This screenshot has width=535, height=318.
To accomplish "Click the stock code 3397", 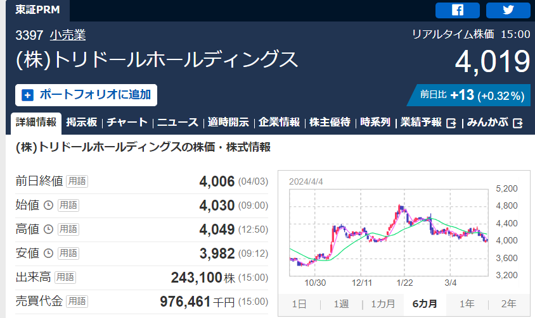I will click(x=29, y=35).
